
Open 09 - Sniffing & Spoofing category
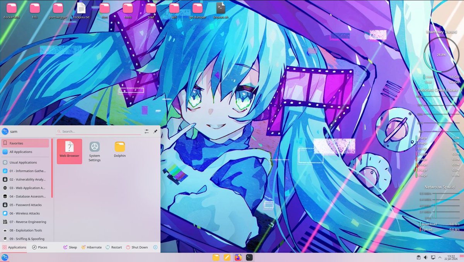[x=25, y=239]
